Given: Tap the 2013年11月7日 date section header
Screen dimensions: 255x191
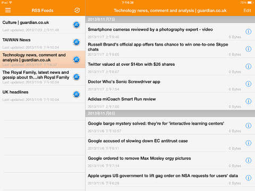Looking at the screenshot, I should pyautogui.click(x=170, y=19).
